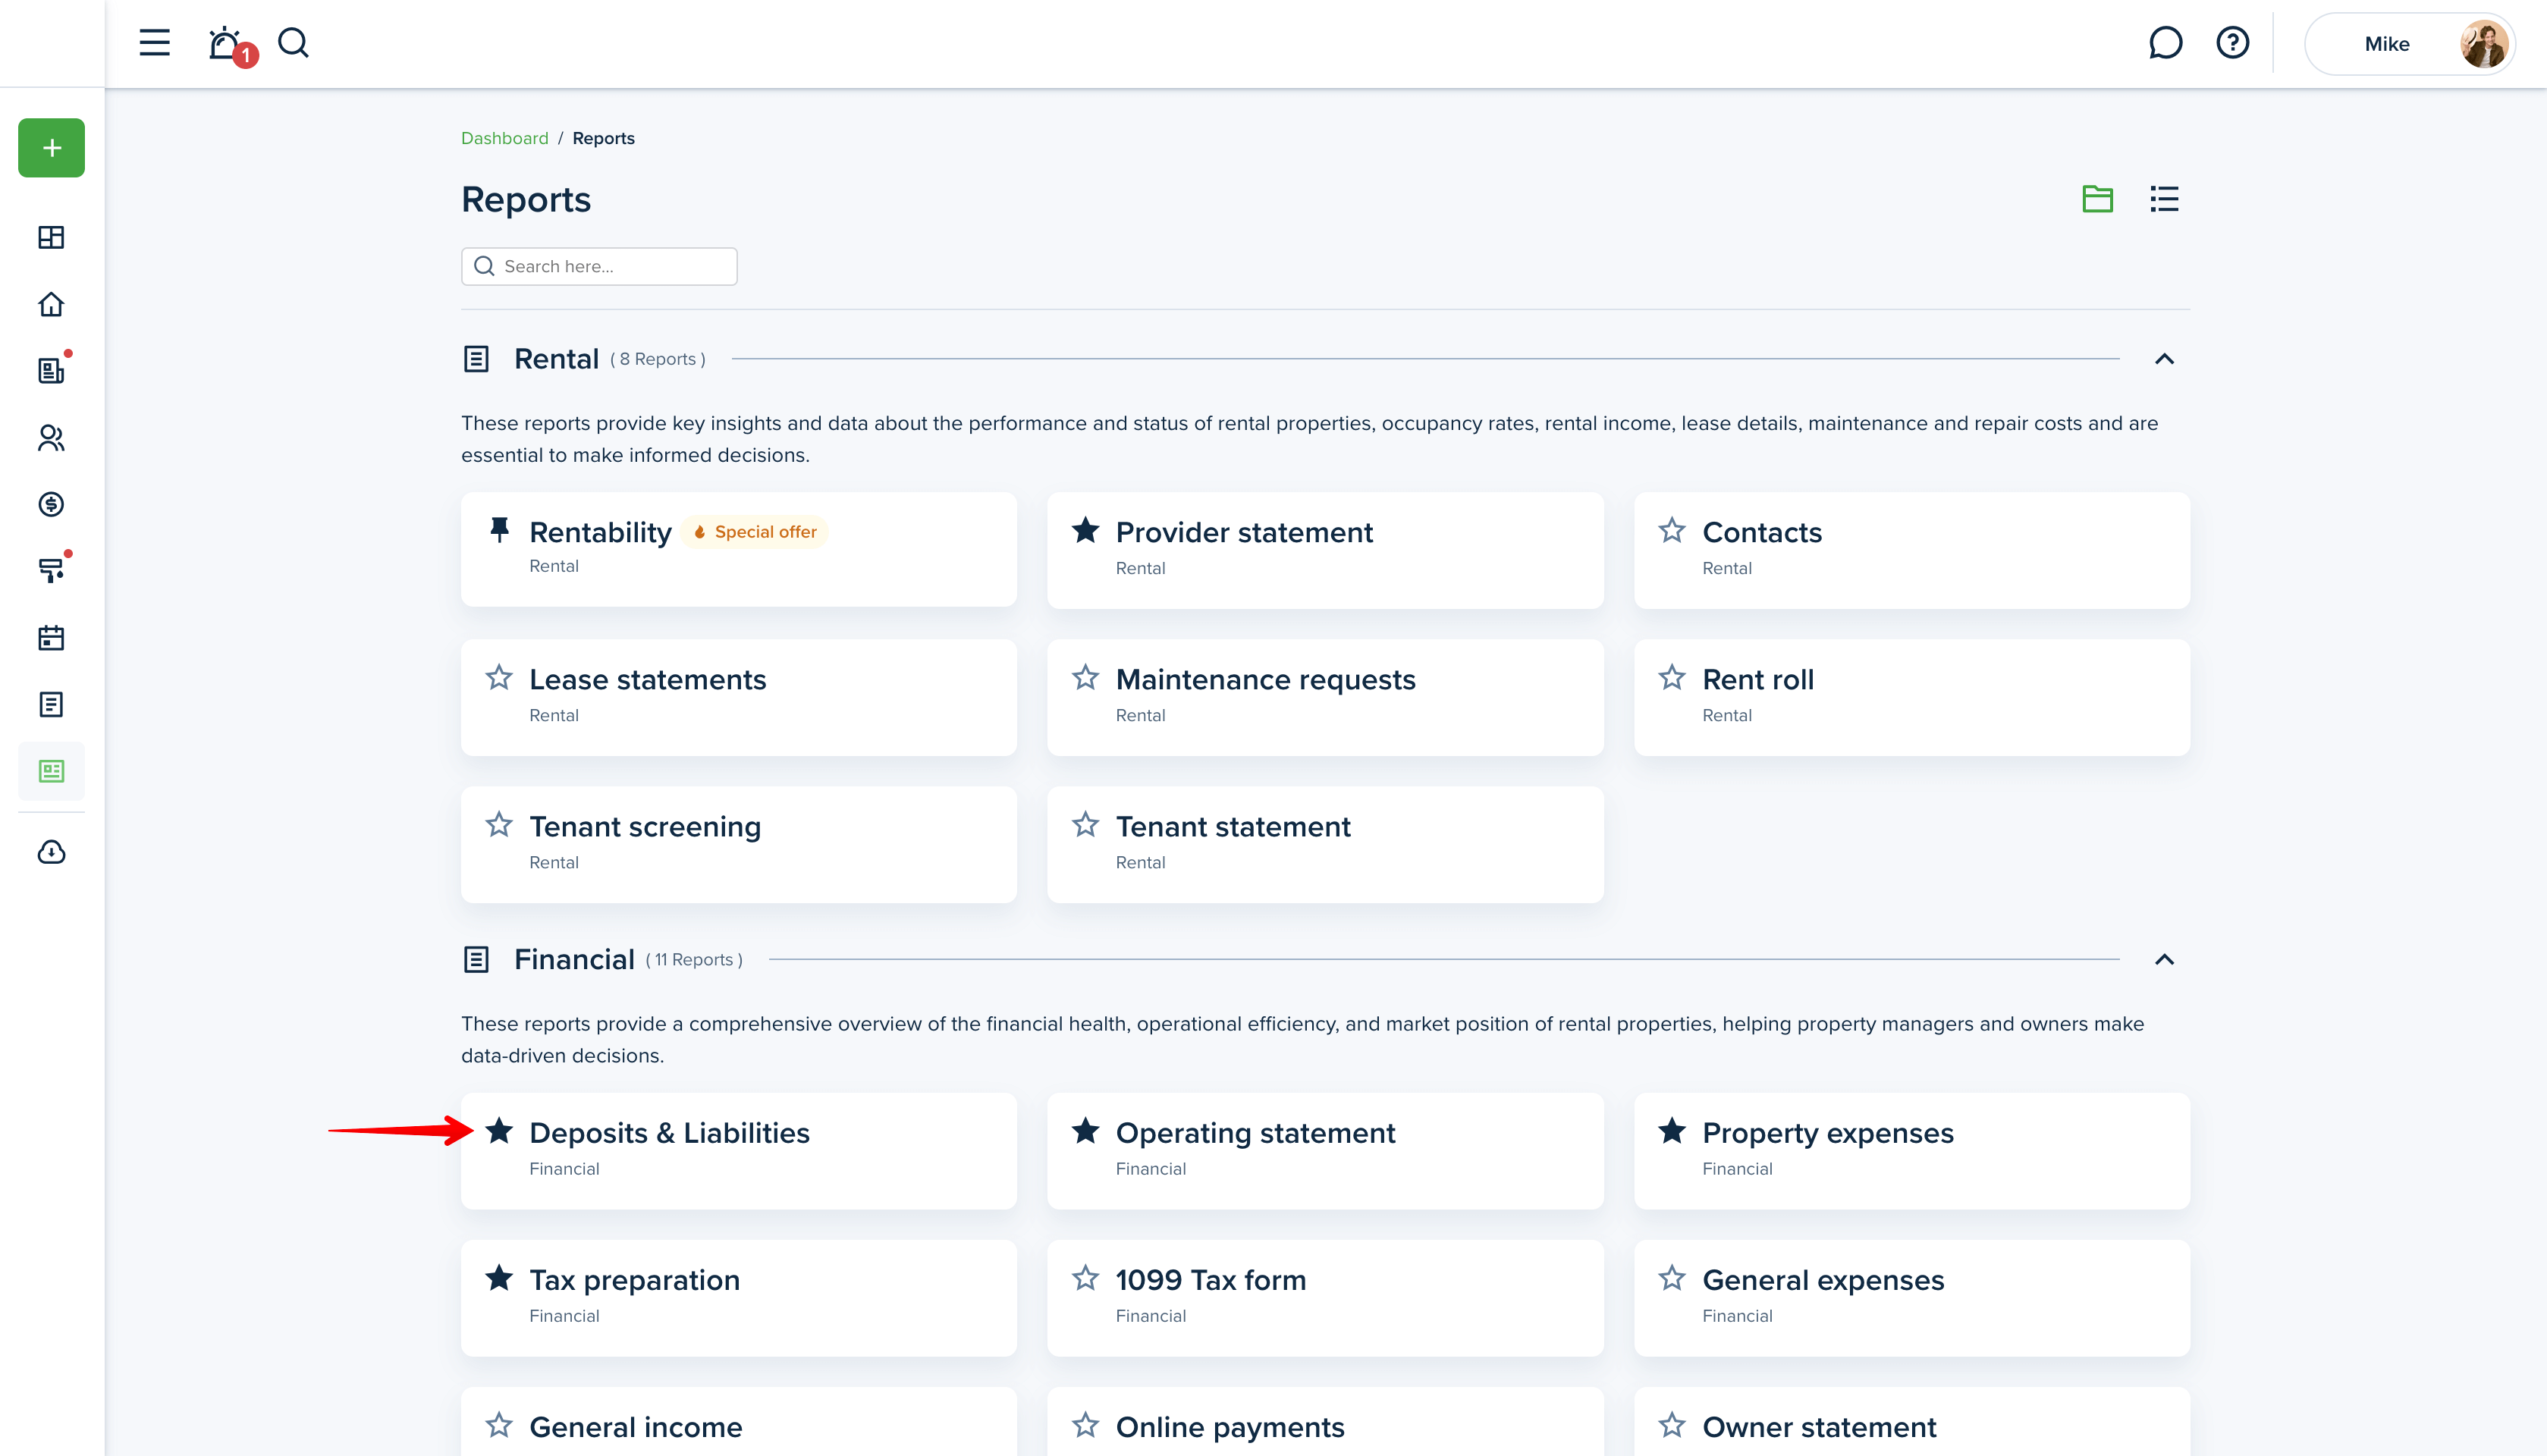Open the Maintenance requests report
2547x1456 pixels.
point(1325,698)
